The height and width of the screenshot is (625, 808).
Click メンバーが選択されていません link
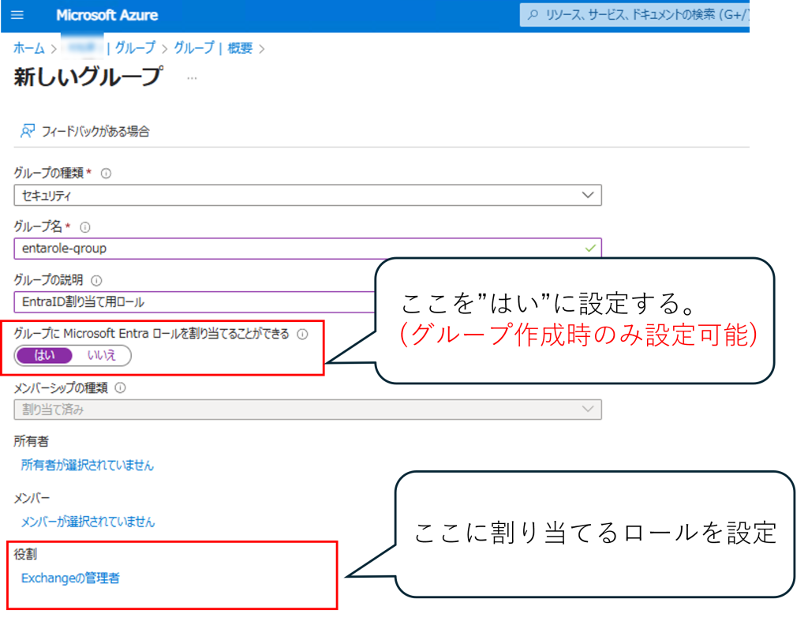coord(88,522)
